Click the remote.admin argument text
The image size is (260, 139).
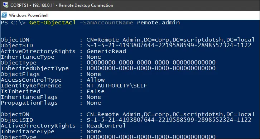pyautogui.click(x=158, y=23)
